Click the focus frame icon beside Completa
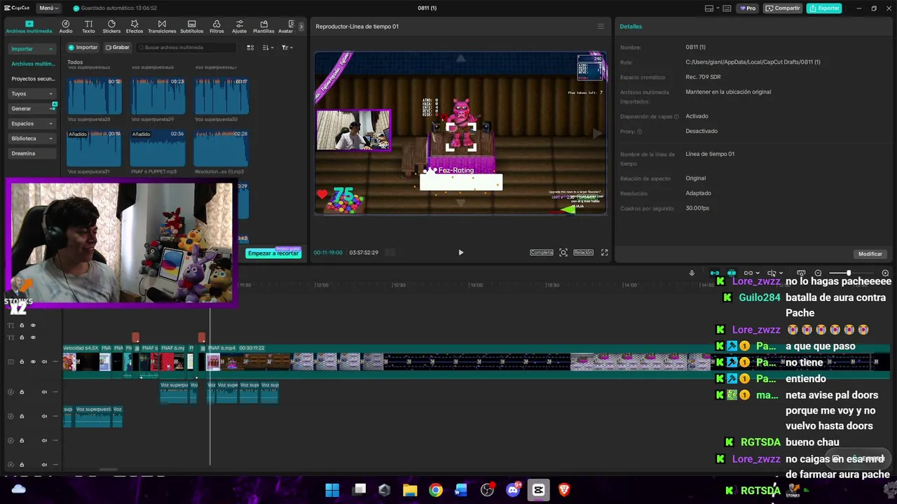Viewport: 897px width, 504px height. coord(563,253)
